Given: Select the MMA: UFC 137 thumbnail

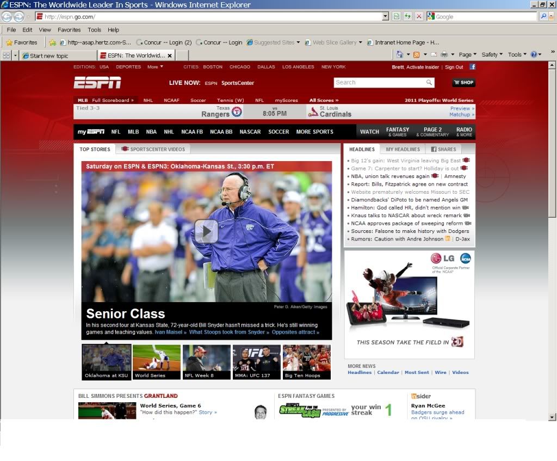Looking at the screenshot, I should coord(257,362).
